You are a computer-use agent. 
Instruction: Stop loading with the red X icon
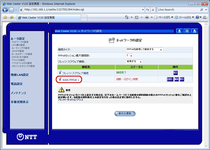coord(153,10)
